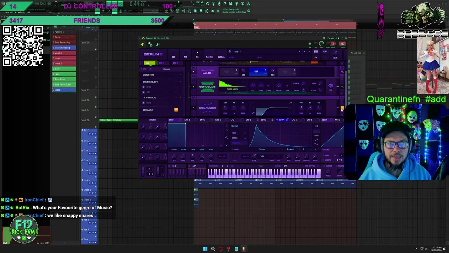Open detailed wrapper settings gear-link icon
The width and height of the screenshot is (449, 253).
(150, 44)
